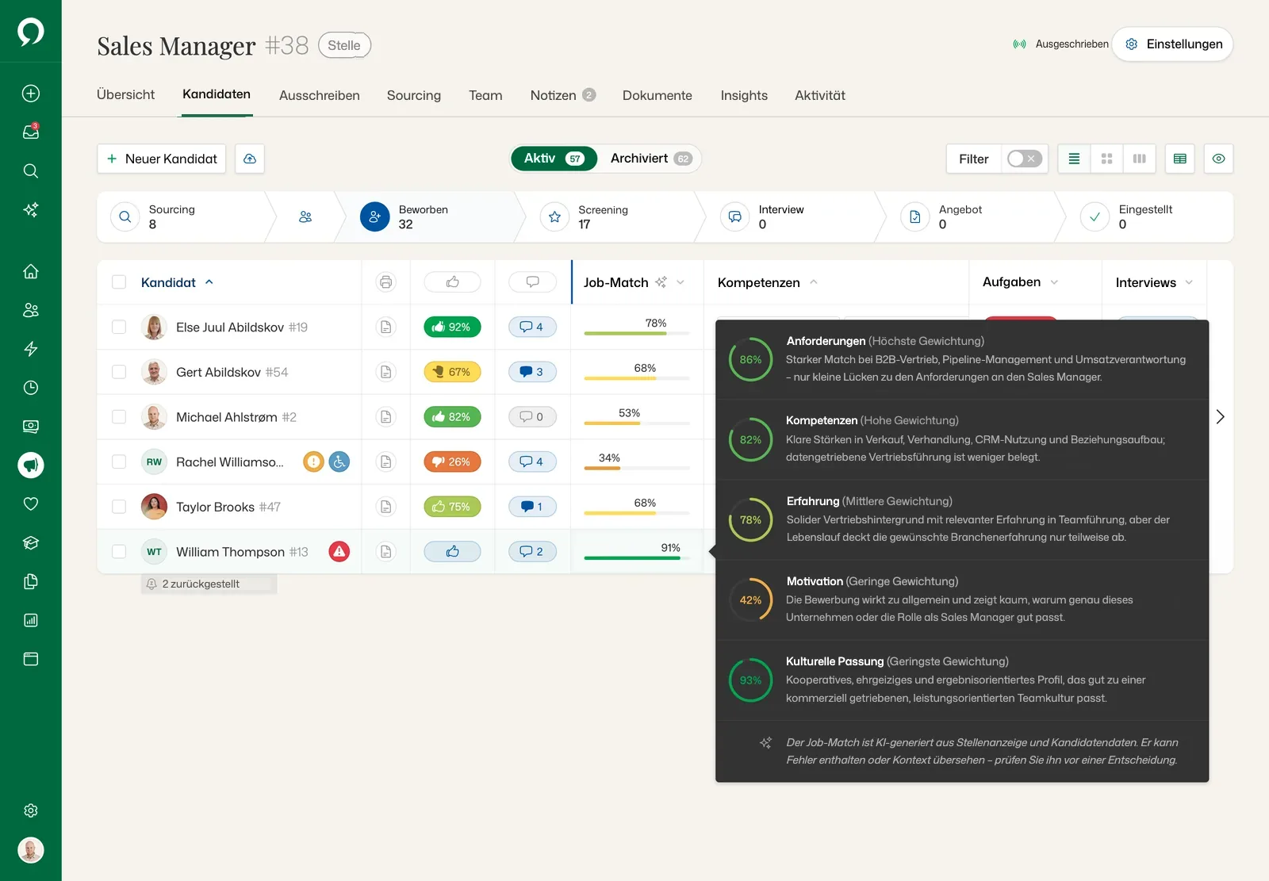
Task: Open the clock icon in sidebar
Action: tap(31, 388)
